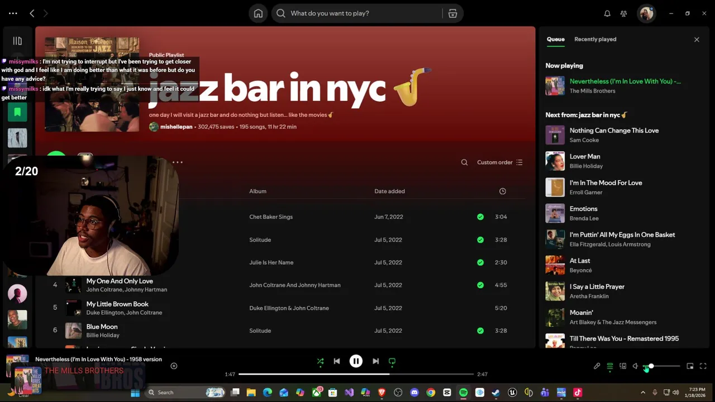Open the user profile avatar
Viewport: 715px width, 402px height.
(x=647, y=13)
